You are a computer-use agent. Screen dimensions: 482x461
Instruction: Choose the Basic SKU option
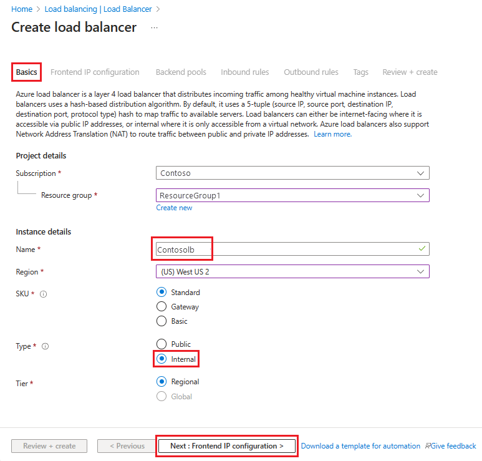tap(161, 321)
